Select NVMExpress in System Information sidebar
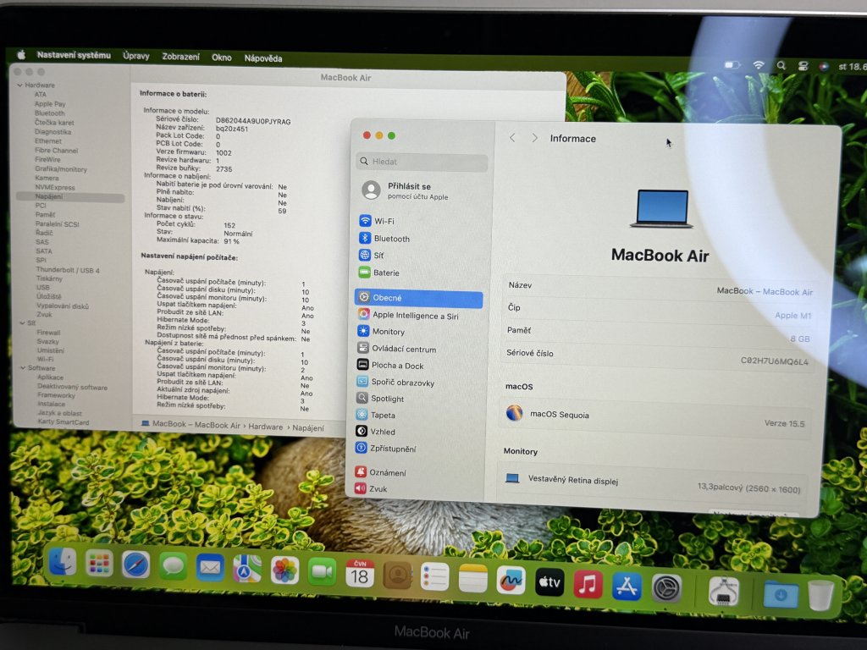 (55, 187)
